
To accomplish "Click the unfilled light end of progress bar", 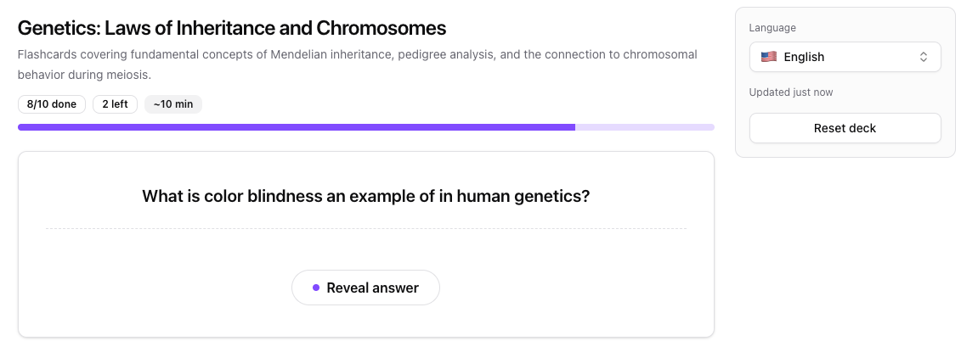I will coord(644,127).
